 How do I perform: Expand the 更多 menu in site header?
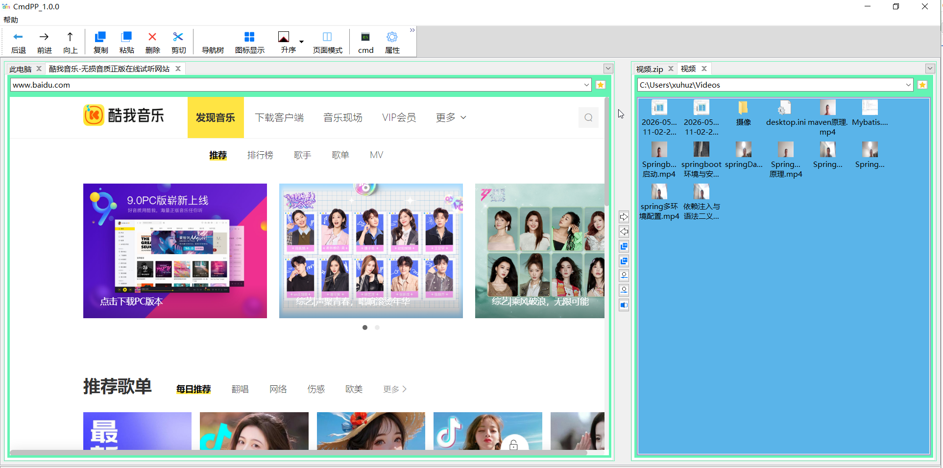pos(451,117)
